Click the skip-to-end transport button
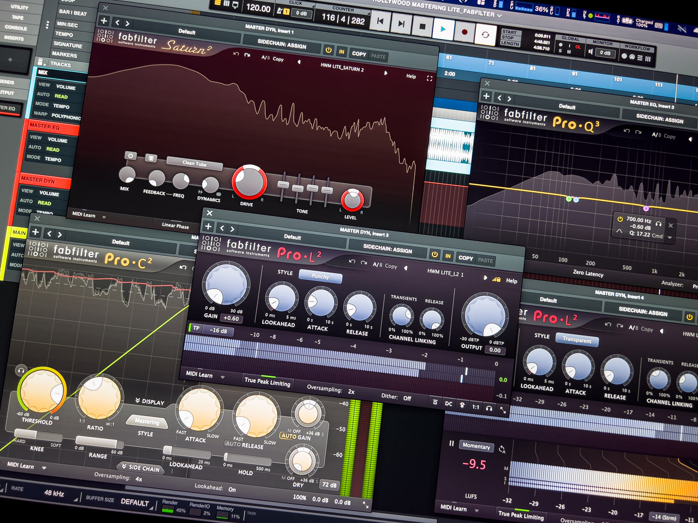Image resolution: width=698 pixels, height=523 pixels. pos(401,24)
